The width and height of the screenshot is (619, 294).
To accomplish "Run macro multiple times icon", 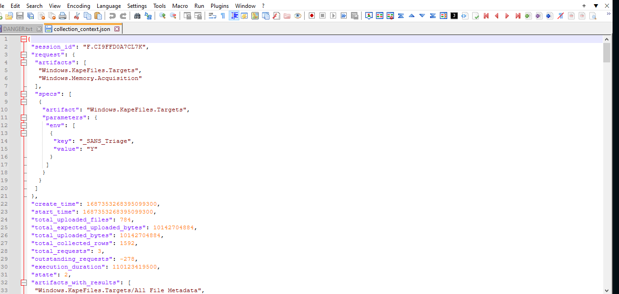I will 344,16.
